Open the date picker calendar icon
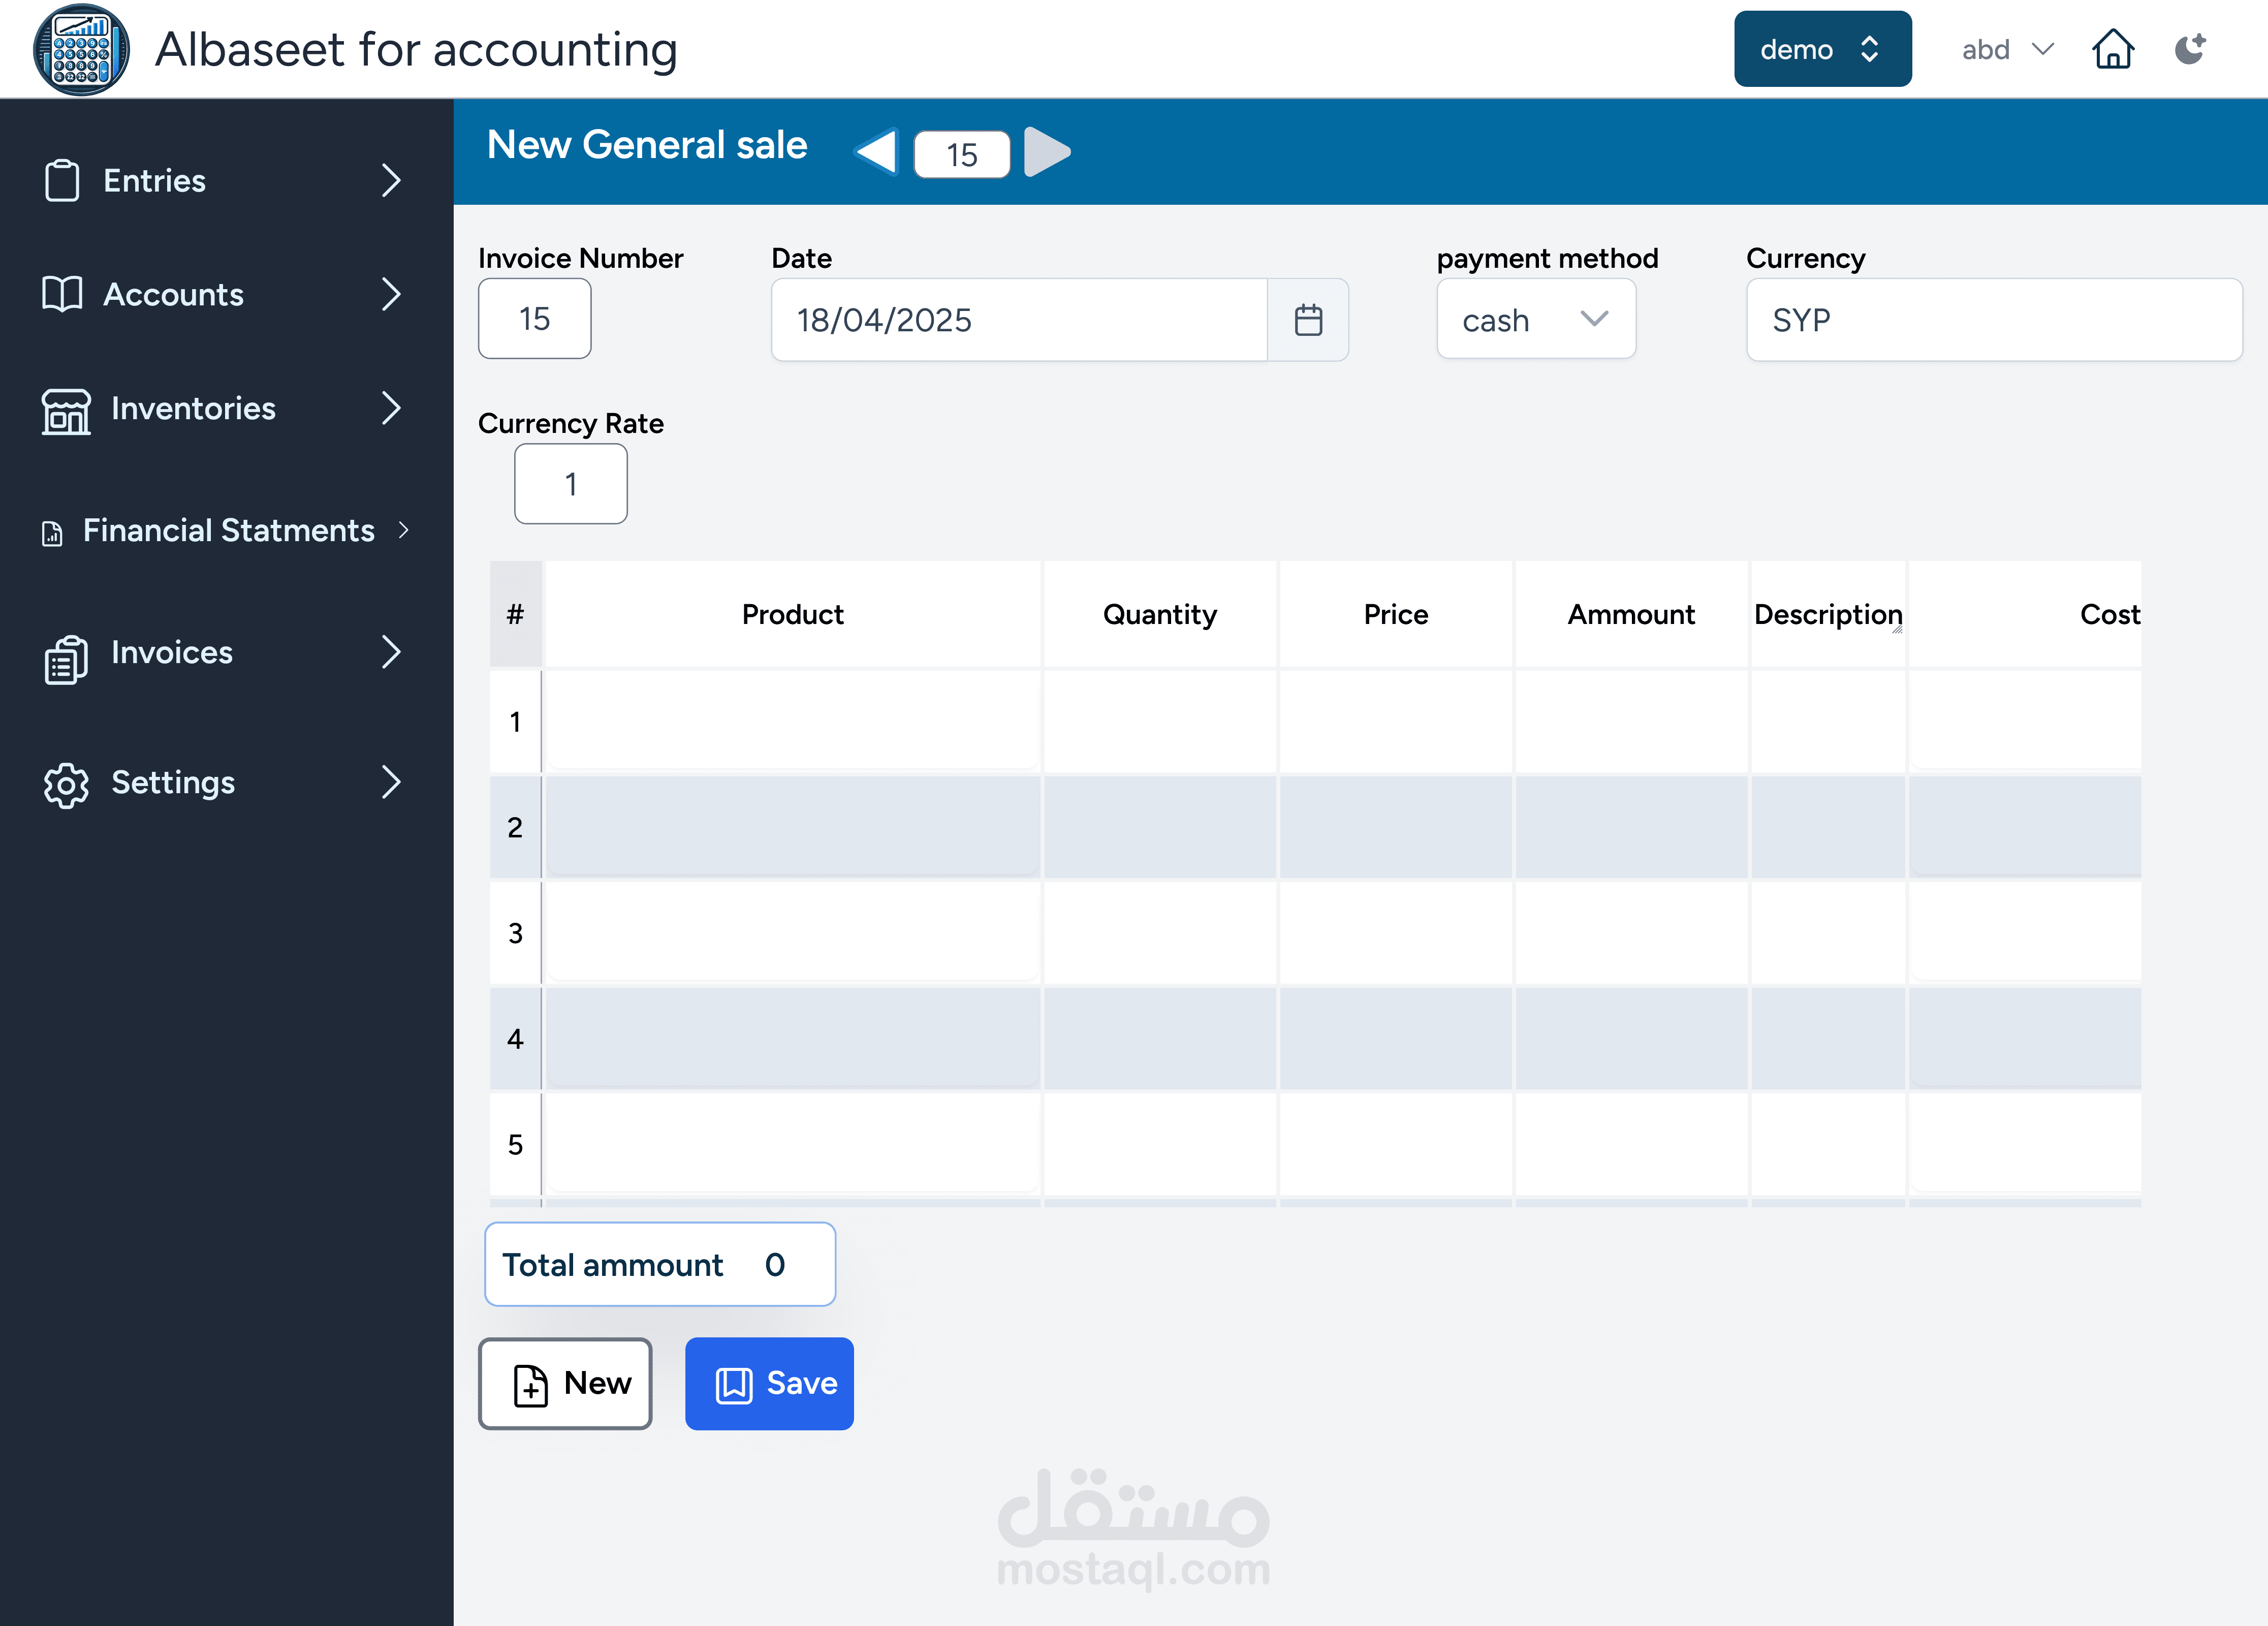 [1308, 320]
